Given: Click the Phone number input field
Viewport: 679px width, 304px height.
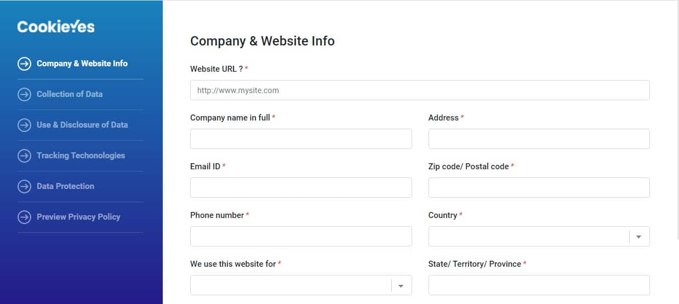Looking at the screenshot, I should pos(301,236).
